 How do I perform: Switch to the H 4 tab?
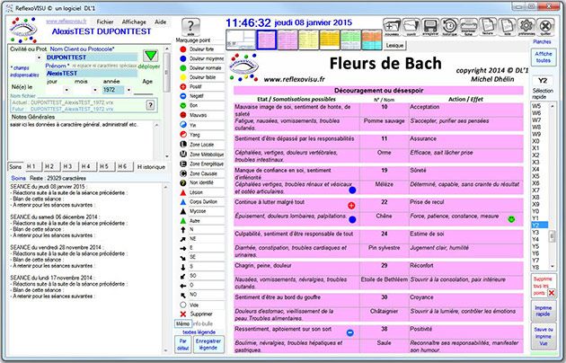coord(86,166)
